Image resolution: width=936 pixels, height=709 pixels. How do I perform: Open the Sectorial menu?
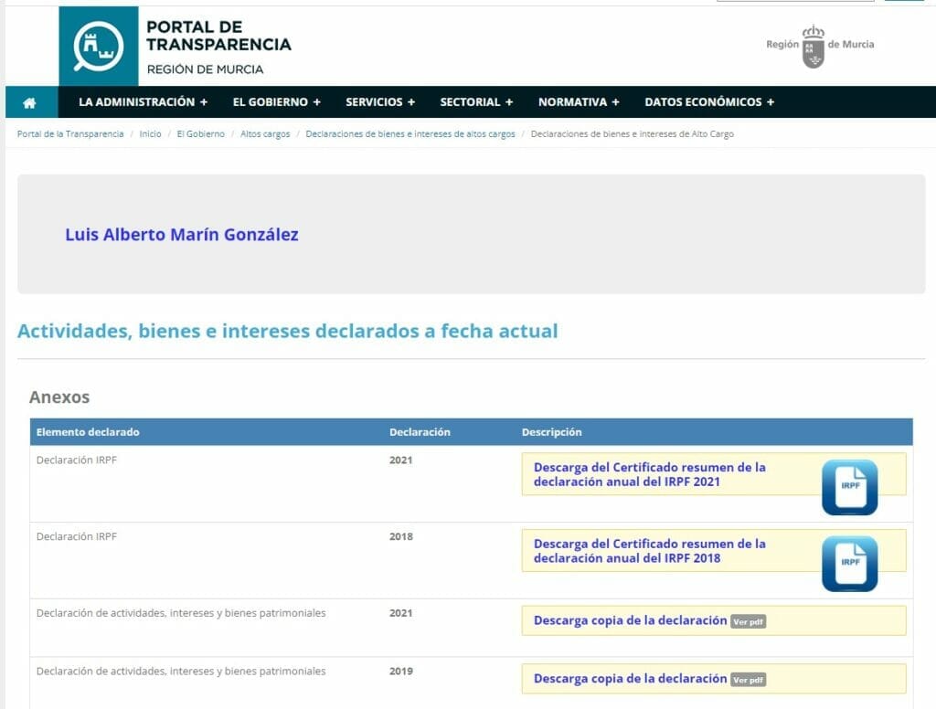(476, 102)
